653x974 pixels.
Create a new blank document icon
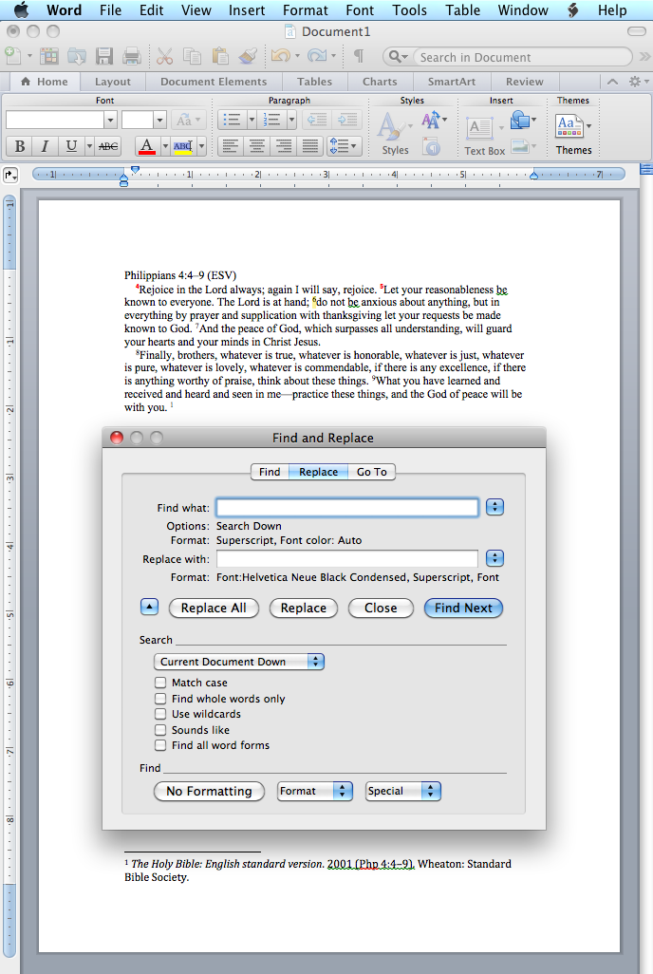coord(13,57)
